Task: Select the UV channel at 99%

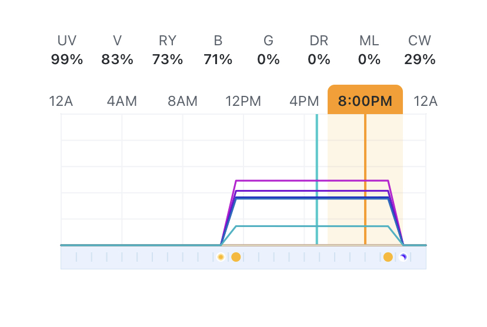Action: (x=67, y=50)
